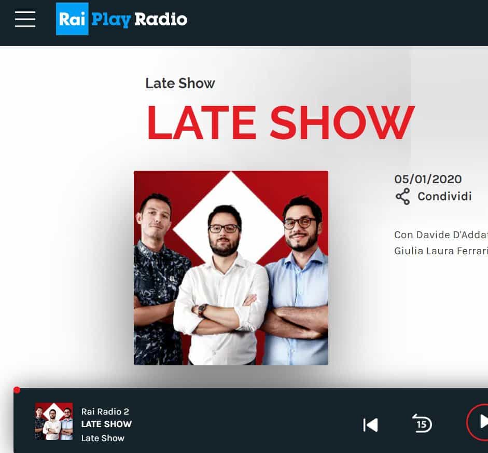
Task: Click the RaiPlay Radio logo
Action: coord(122,20)
